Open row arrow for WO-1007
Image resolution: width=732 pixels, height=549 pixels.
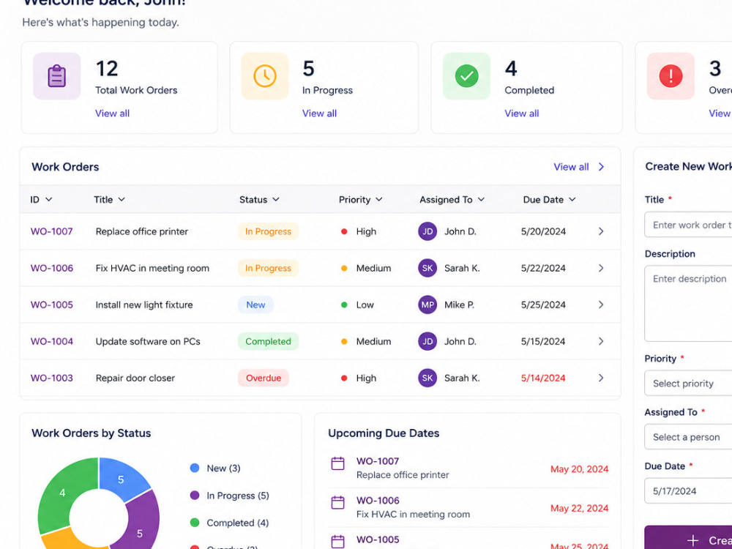601,231
